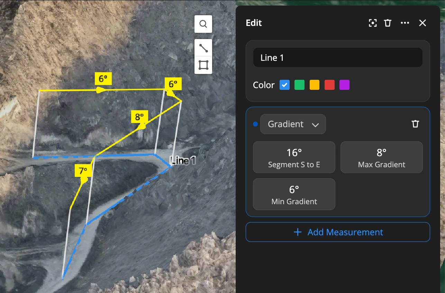Click the search magnifier map tool
Screen dimensions: 445x293
coord(203,24)
